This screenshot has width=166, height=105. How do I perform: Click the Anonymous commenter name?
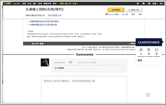[60, 63]
